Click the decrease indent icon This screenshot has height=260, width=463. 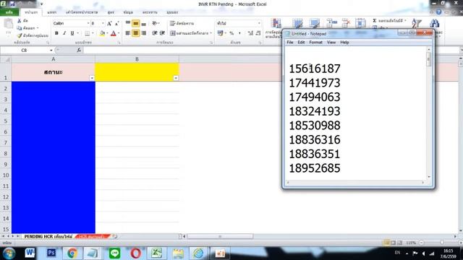click(154, 33)
